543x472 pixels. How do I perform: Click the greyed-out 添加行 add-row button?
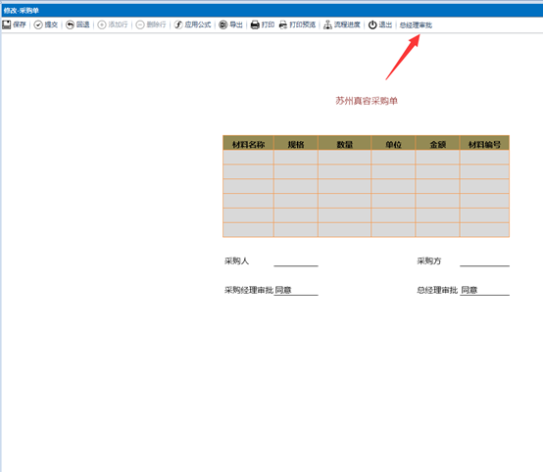(113, 24)
